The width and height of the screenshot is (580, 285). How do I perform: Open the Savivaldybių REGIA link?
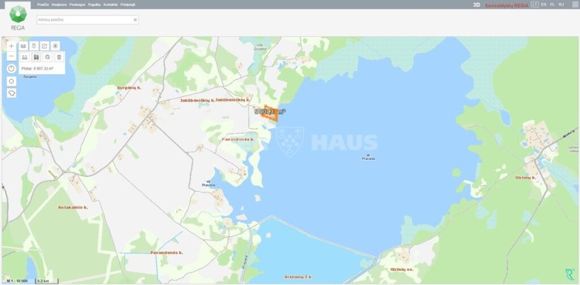506,4
